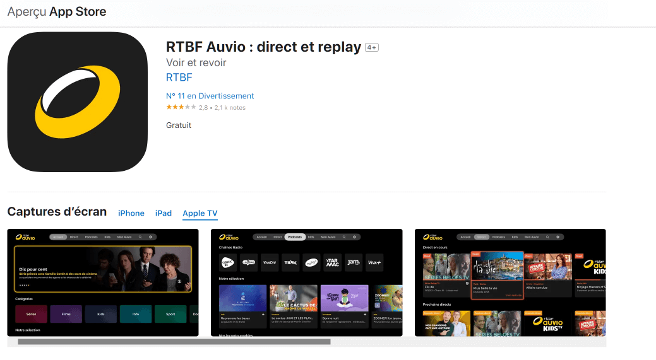Screen dimensions: 656x360
Task: Click the Captures d'écran heading
Action: 57,212
